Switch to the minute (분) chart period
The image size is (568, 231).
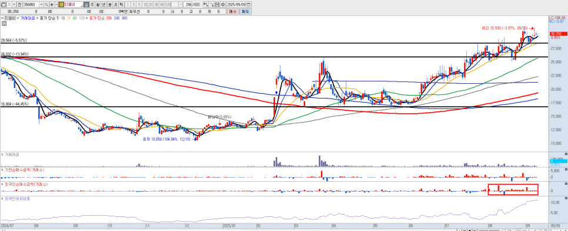tap(110, 4)
